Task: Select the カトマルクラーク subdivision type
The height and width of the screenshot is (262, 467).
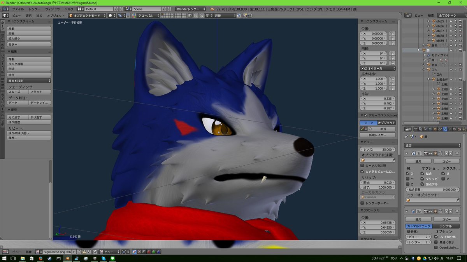Action: 418,226
